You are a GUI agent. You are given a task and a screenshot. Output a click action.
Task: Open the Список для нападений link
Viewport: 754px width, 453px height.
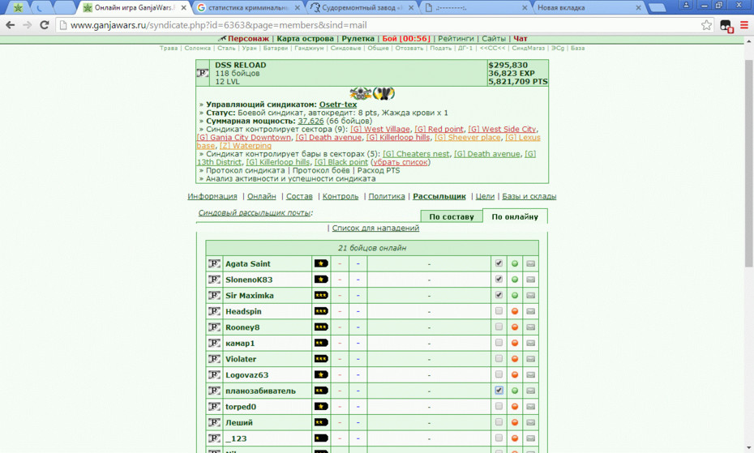[x=375, y=228]
